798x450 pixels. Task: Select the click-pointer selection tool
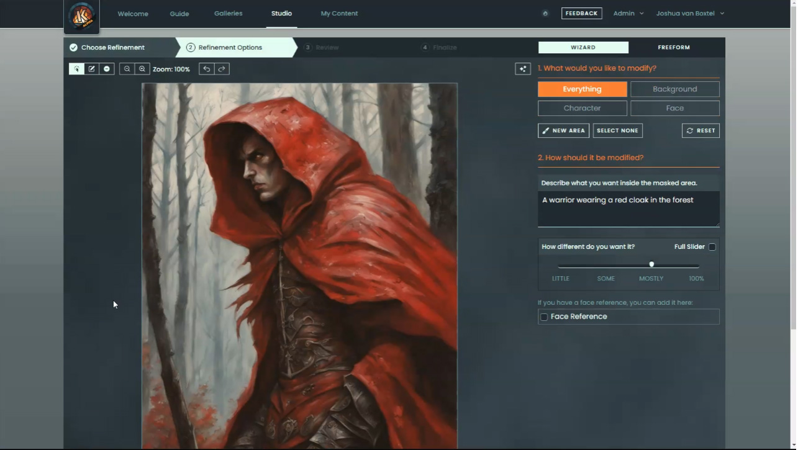pos(76,69)
